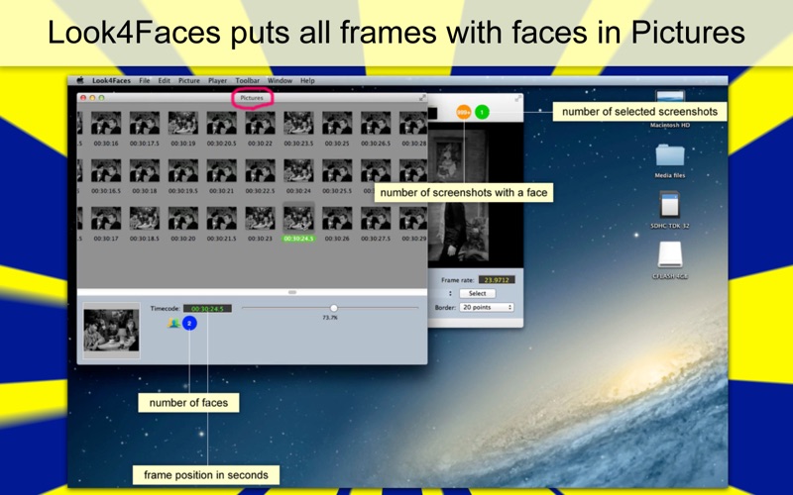793x495 pixels.
Task: Open the Apple menu
Action: 80,80
